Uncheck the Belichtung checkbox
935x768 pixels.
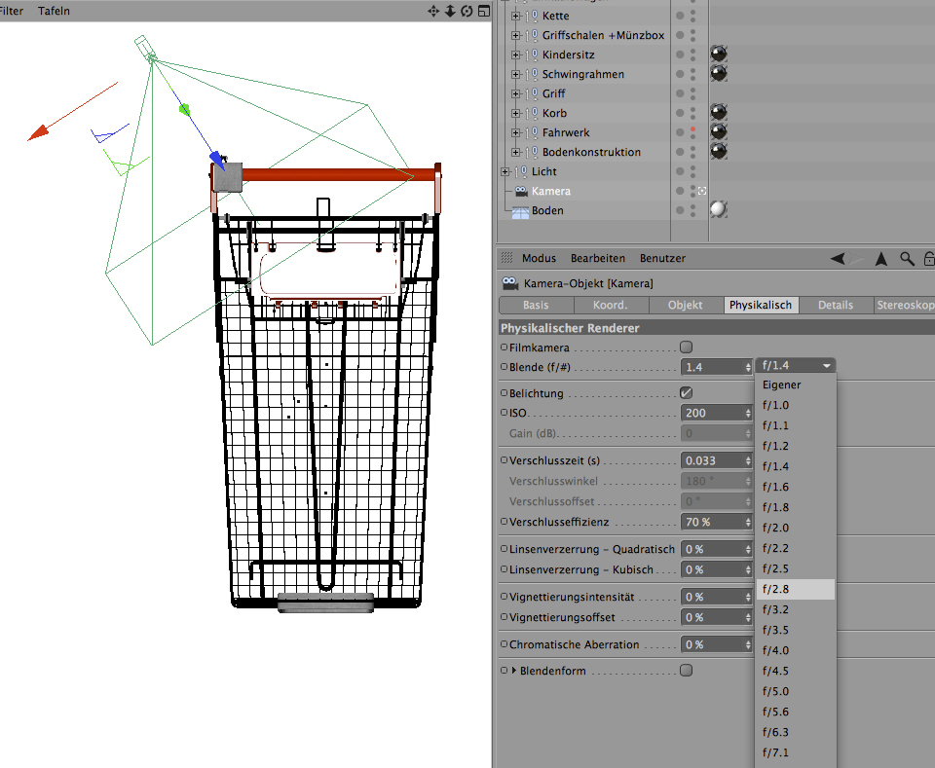pyautogui.click(x=686, y=393)
